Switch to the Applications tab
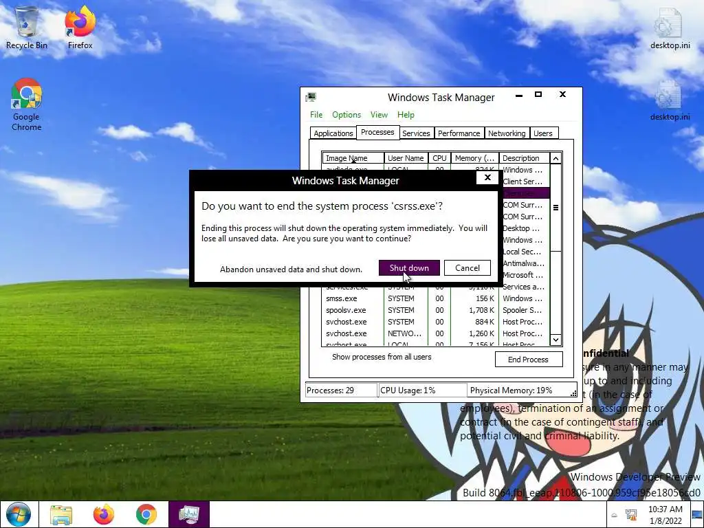 click(333, 133)
